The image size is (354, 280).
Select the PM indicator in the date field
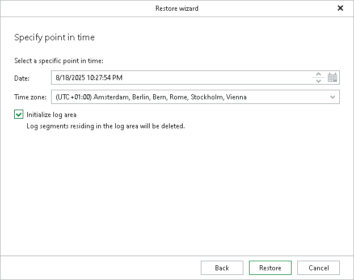117,78
